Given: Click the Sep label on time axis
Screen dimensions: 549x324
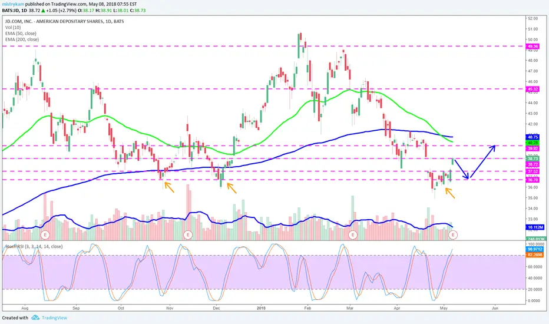Looking at the screenshot, I should tap(76, 308).
